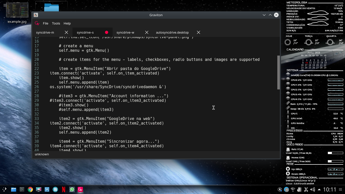This screenshot has width=345, height=194.
Task: Open Netflix from the taskbar
Action: [x=64, y=189]
